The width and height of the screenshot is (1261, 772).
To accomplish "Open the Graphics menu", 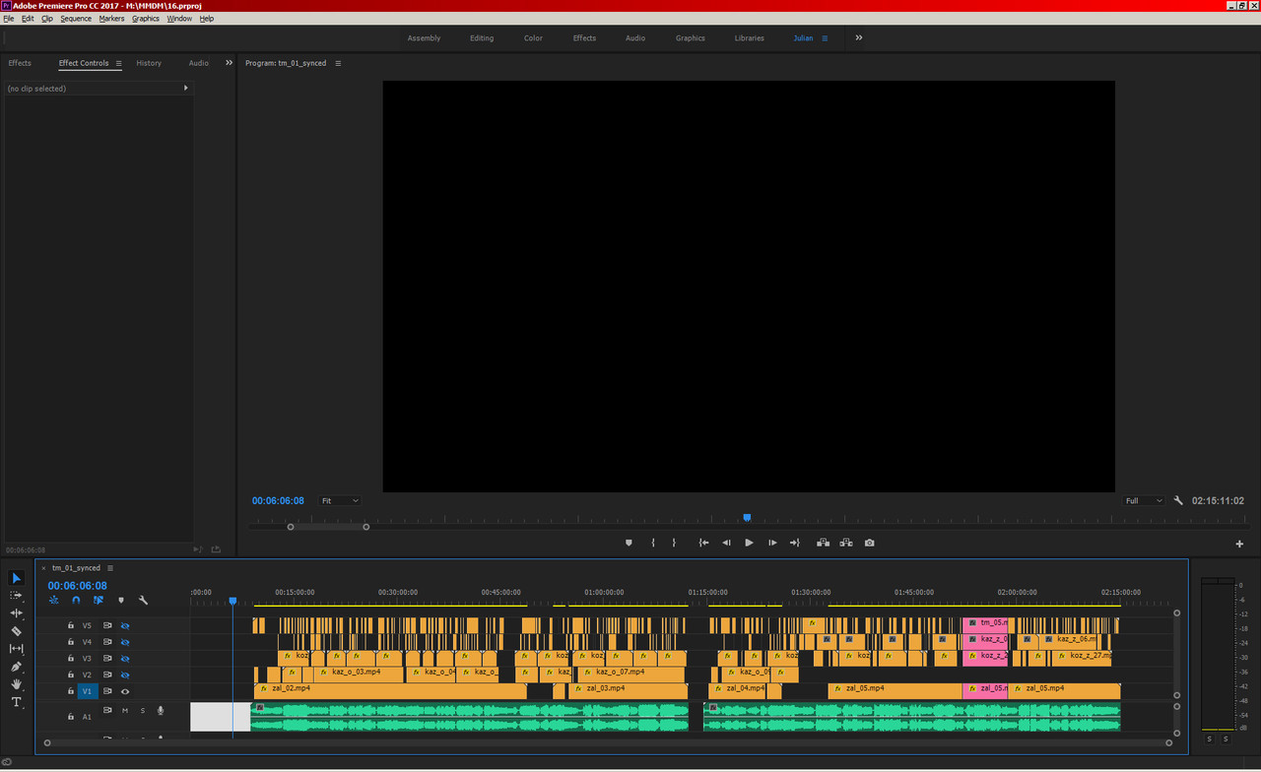I will click(x=146, y=19).
